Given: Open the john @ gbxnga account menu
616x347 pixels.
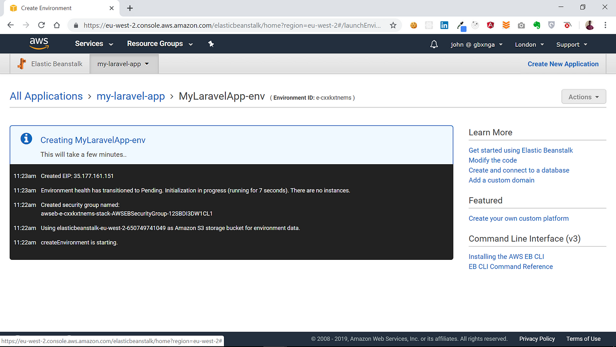Looking at the screenshot, I should coord(477,44).
